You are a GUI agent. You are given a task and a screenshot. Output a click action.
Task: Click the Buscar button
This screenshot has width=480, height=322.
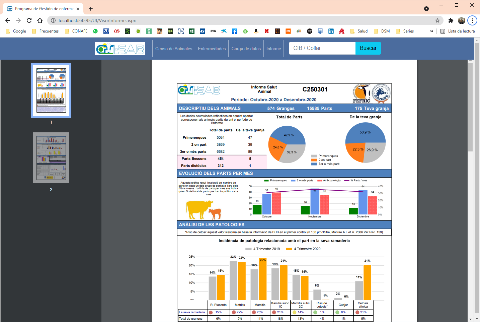click(x=368, y=48)
